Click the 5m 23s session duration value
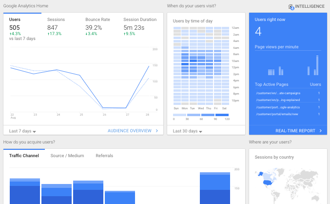 [134, 28]
